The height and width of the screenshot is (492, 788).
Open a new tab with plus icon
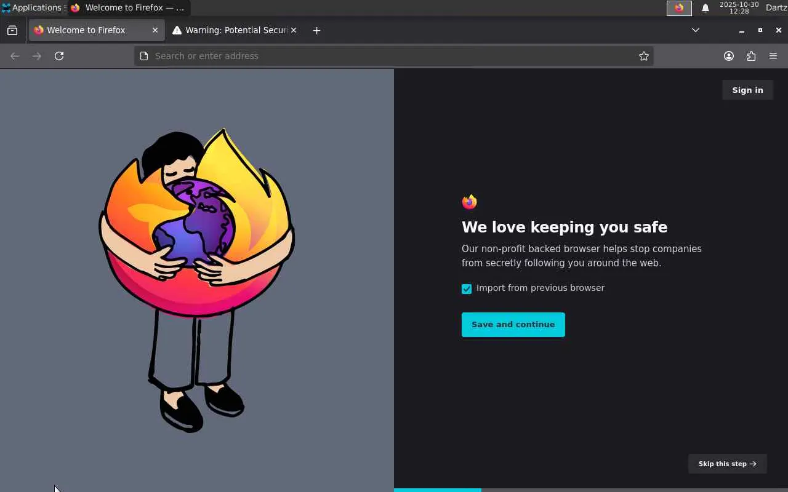point(316,30)
